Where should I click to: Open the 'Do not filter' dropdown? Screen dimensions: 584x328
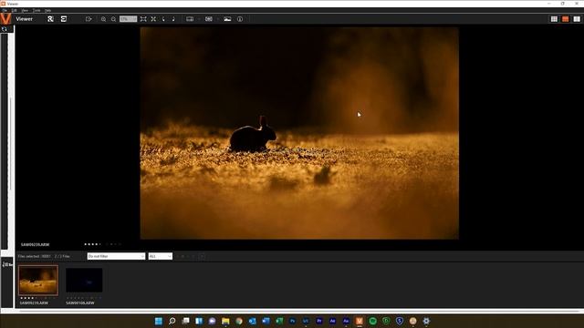[x=116, y=256]
